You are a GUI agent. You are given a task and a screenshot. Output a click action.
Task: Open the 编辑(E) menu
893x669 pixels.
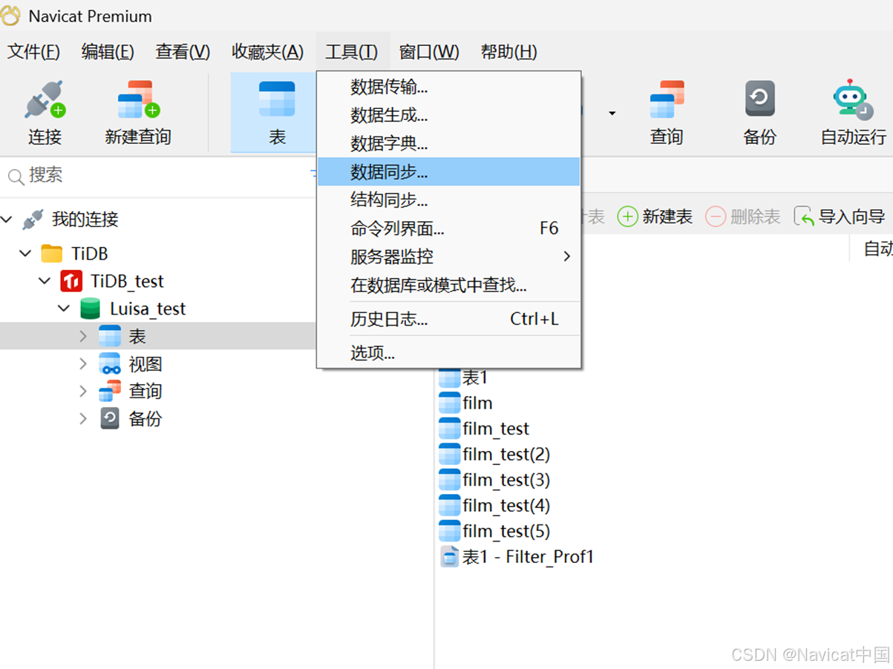(x=108, y=52)
